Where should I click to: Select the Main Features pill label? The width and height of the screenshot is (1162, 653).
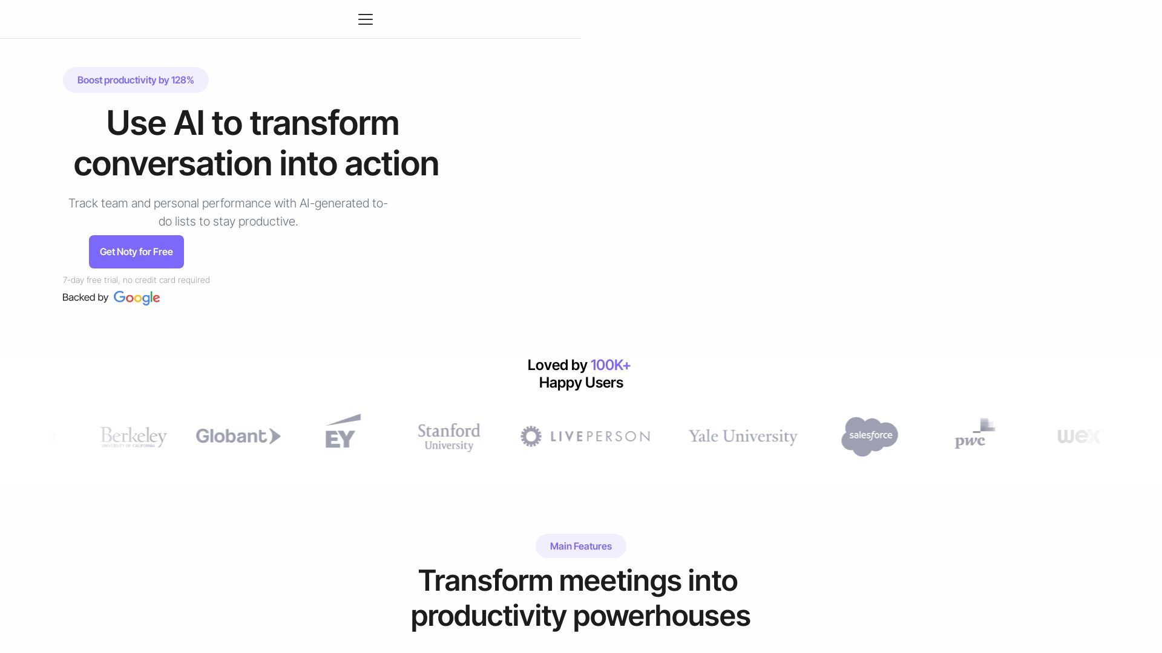click(x=580, y=546)
